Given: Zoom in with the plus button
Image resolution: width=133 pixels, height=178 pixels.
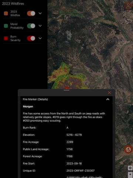Looking at the screenshot, I should 130,174.
